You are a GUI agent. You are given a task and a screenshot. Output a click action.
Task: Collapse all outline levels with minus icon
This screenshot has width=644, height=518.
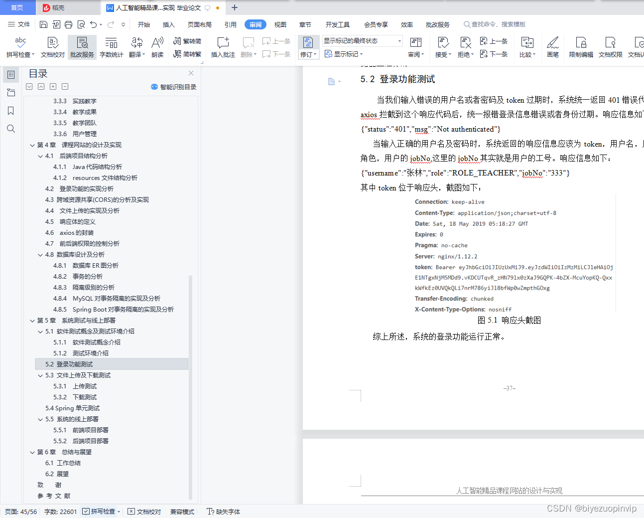[65, 86]
